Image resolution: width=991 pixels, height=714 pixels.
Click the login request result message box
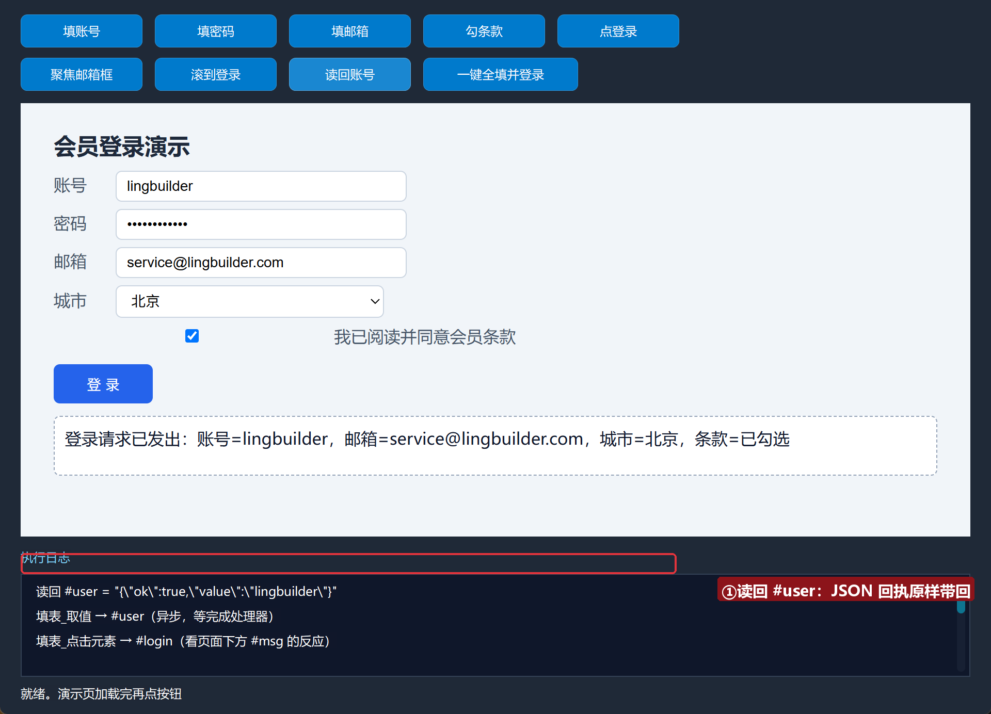click(x=495, y=446)
